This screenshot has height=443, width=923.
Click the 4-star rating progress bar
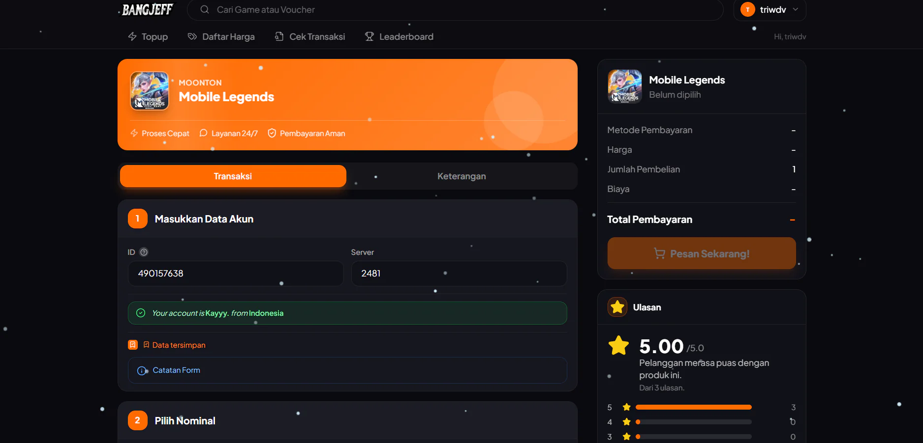tap(694, 422)
